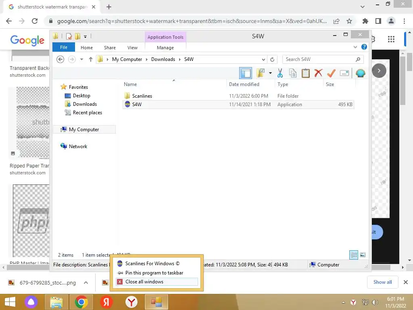The image size is (413, 310).
Task: Refresh the S4W folder view
Action: [272, 60]
